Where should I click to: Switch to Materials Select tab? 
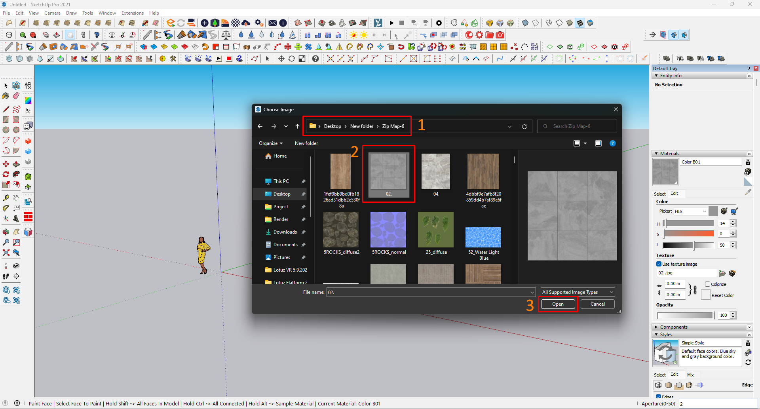click(x=659, y=194)
